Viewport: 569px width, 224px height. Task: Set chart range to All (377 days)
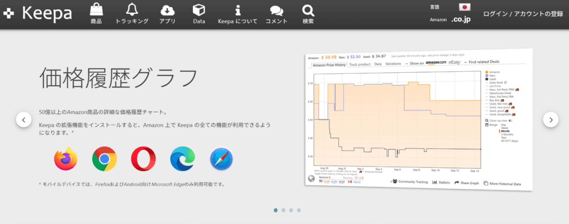coord(510,141)
